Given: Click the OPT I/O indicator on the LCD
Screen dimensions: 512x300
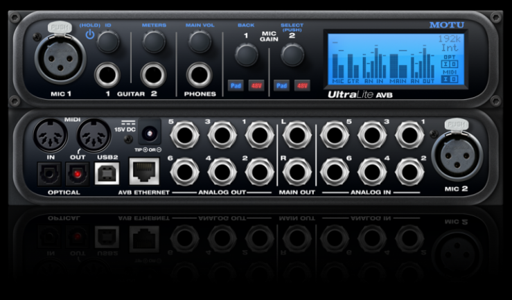Looking at the screenshot, I should tap(450, 62).
